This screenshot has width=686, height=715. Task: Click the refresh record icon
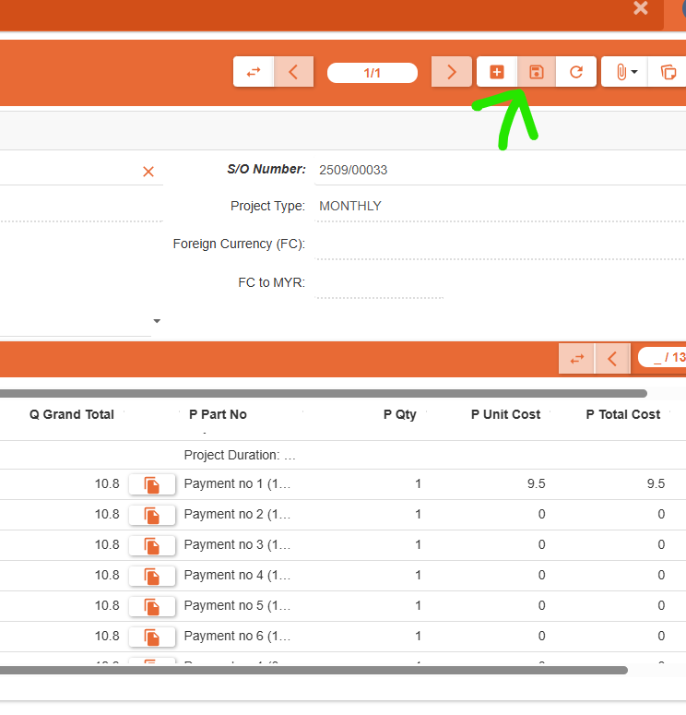[x=576, y=72]
